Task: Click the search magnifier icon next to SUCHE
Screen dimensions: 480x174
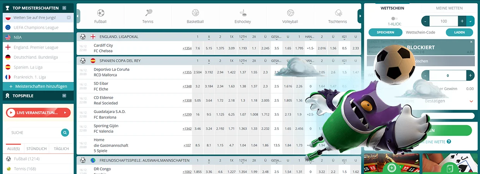Action: point(65,133)
